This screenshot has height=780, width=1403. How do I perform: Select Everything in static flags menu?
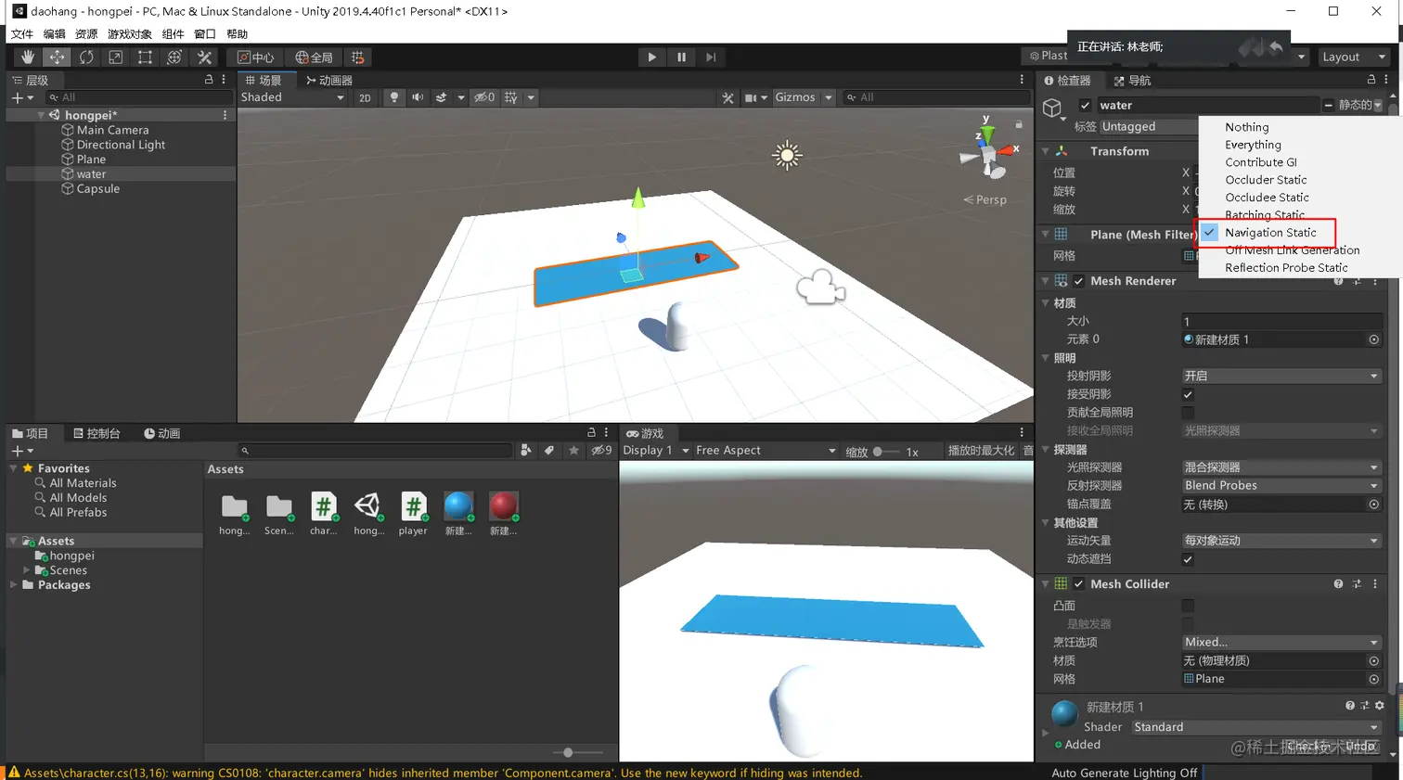pyautogui.click(x=1253, y=145)
